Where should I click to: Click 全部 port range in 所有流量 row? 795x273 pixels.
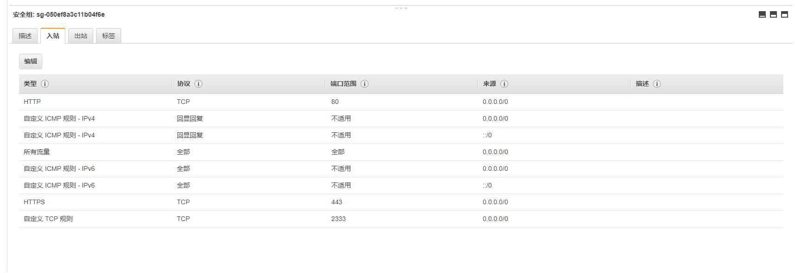coord(338,152)
